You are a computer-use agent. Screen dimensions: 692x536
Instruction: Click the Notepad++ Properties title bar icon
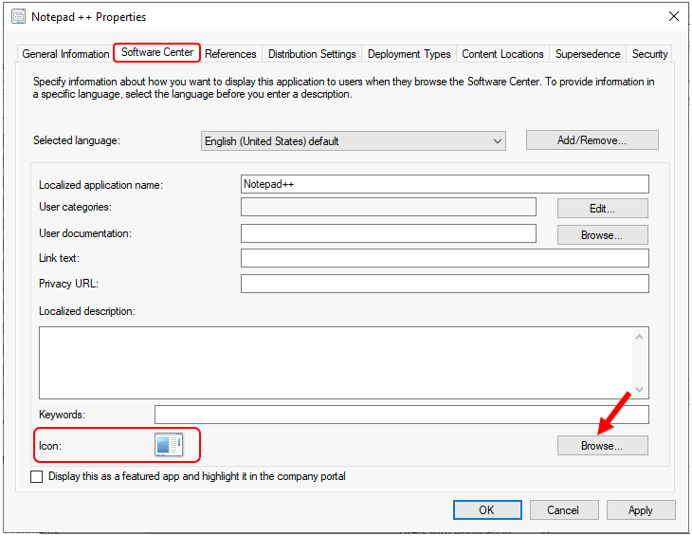(19, 17)
